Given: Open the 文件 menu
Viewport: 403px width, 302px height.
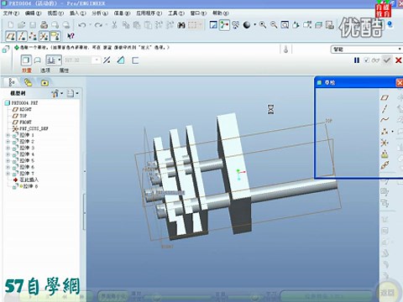Looking at the screenshot, I should coord(11,13).
